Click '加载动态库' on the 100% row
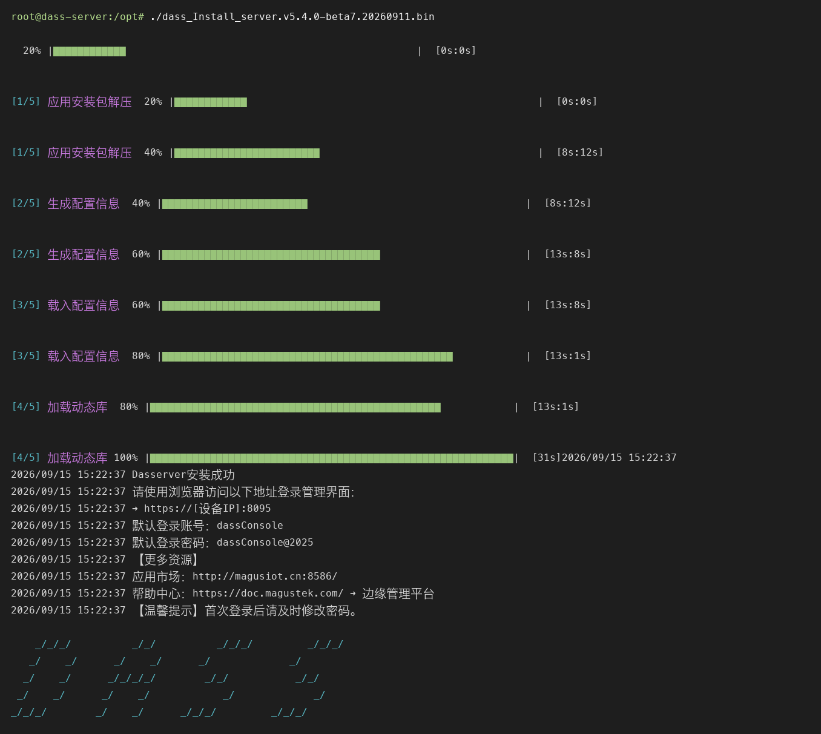 coord(77,458)
